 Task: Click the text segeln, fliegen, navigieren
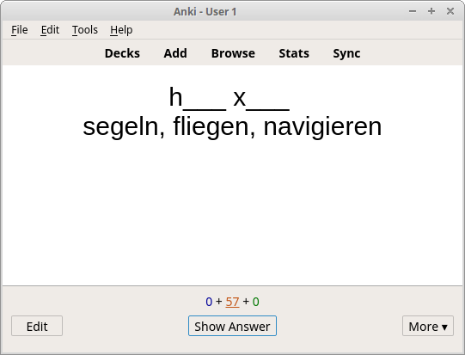[232, 126]
